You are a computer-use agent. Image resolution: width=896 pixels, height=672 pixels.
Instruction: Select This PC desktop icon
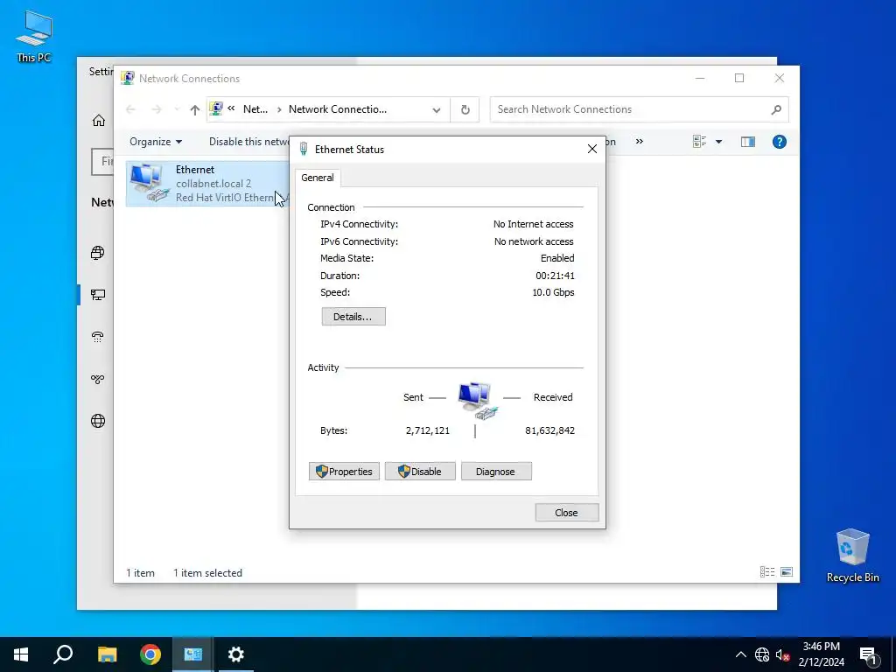34,36
